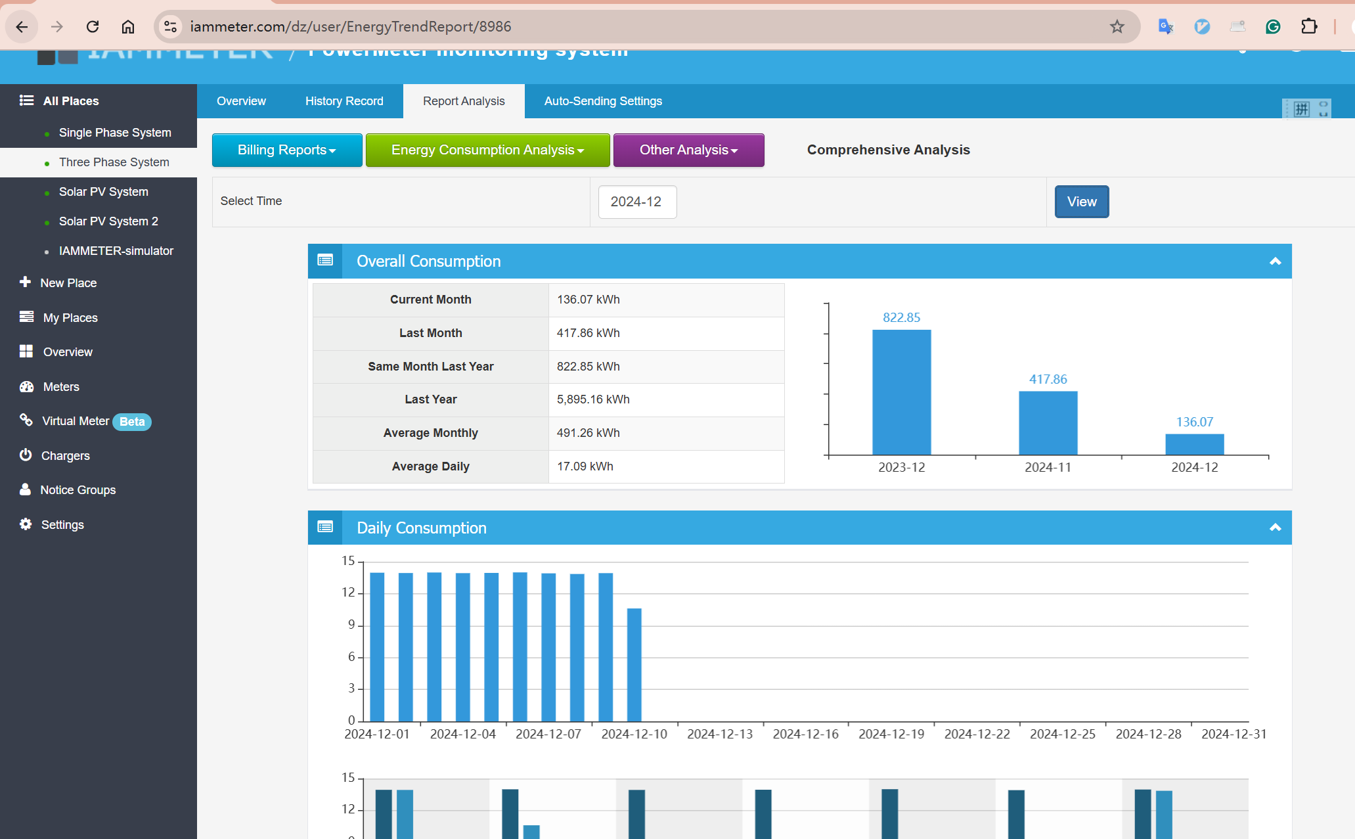Click the Overview grid icon in sidebar
Viewport: 1355px width, 839px height.
click(26, 351)
